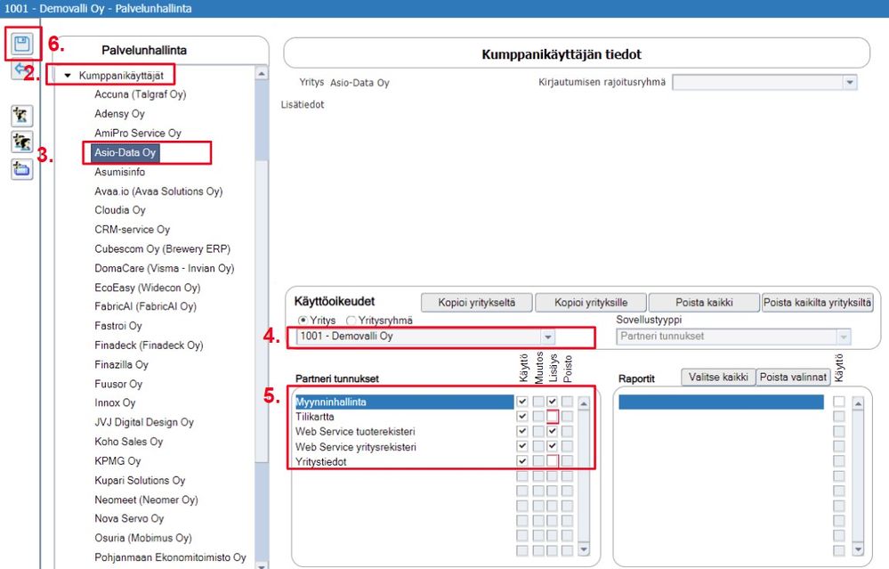Select Pohjanmaan Ekonomitoimisto Oy entry
This screenshot has width=889, height=569.
(170, 557)
